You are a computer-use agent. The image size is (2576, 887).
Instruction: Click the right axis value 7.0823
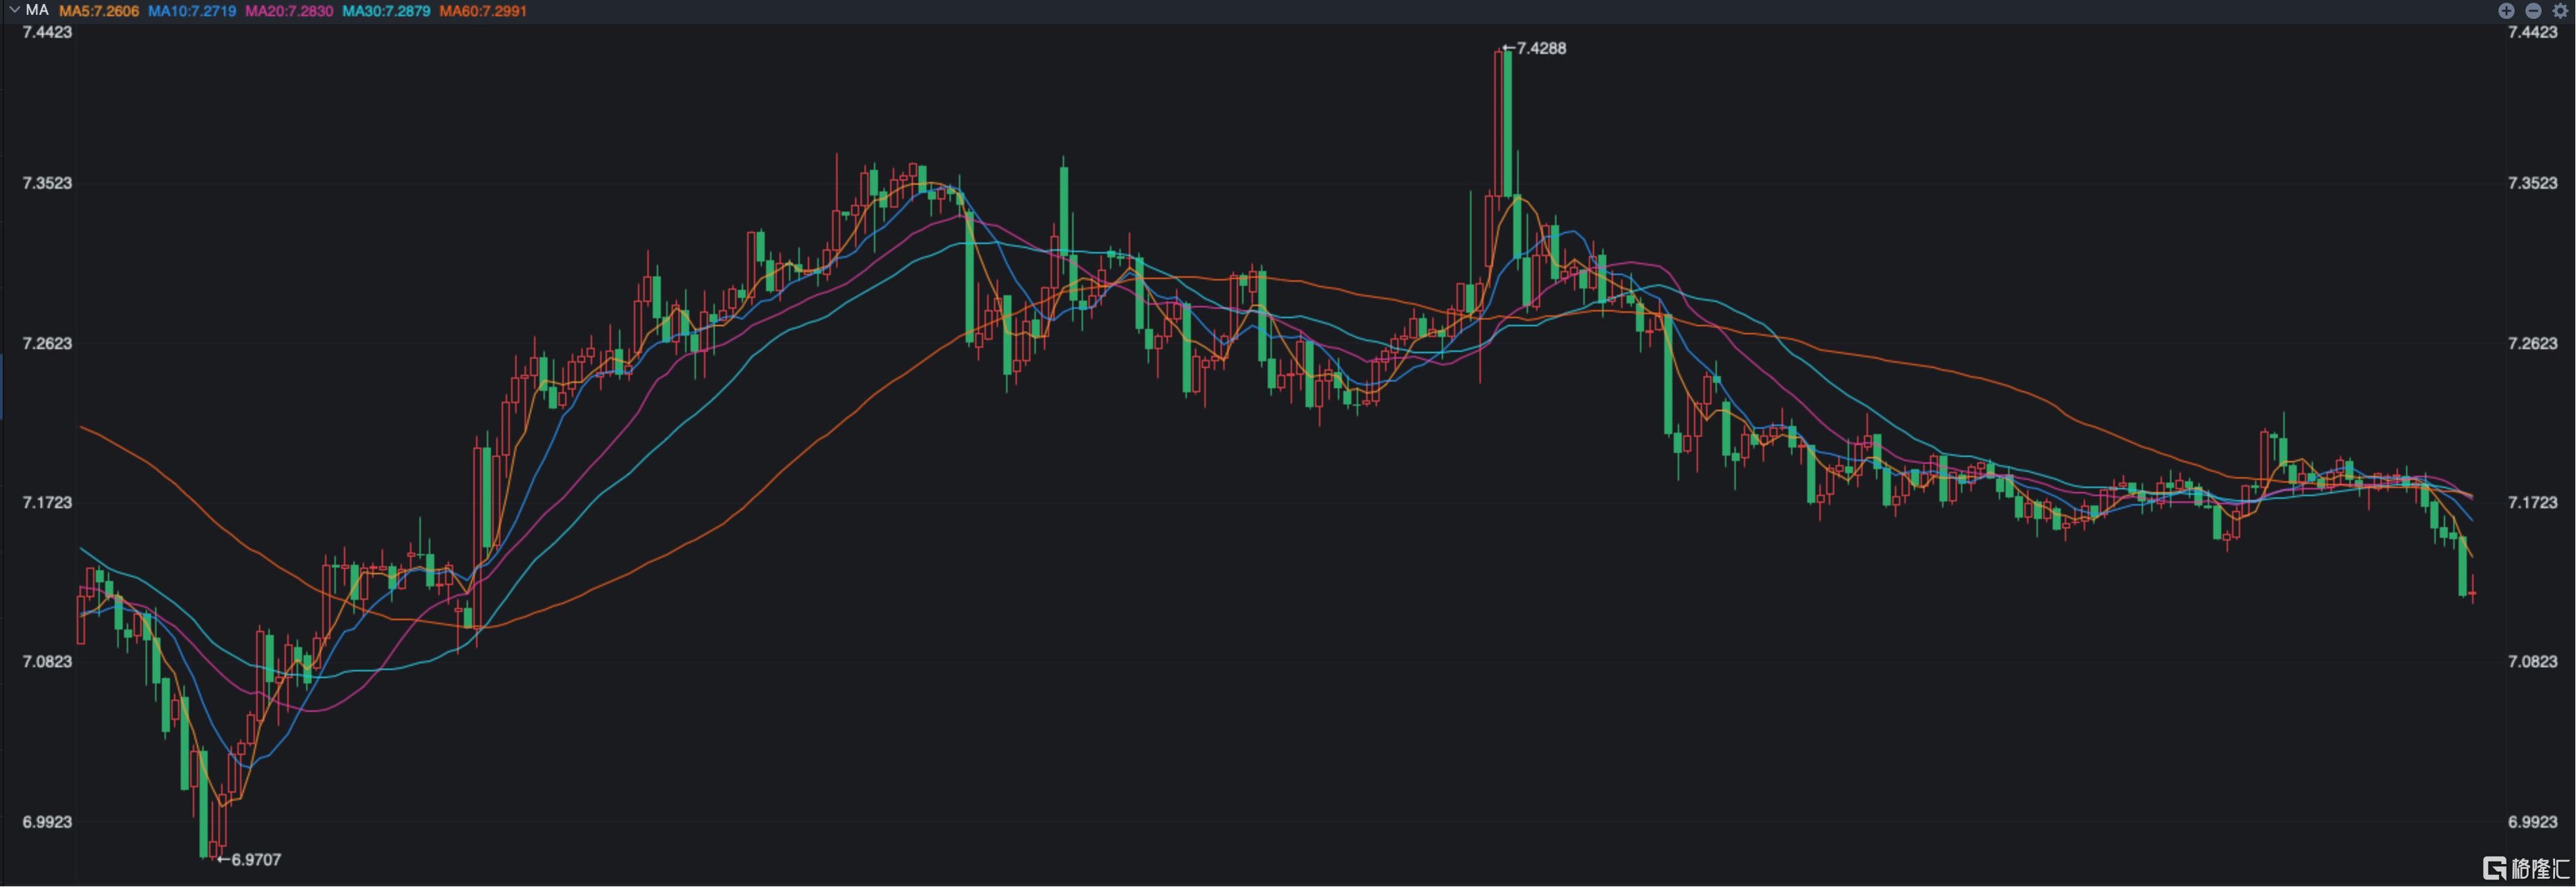tap(2533, 661)
